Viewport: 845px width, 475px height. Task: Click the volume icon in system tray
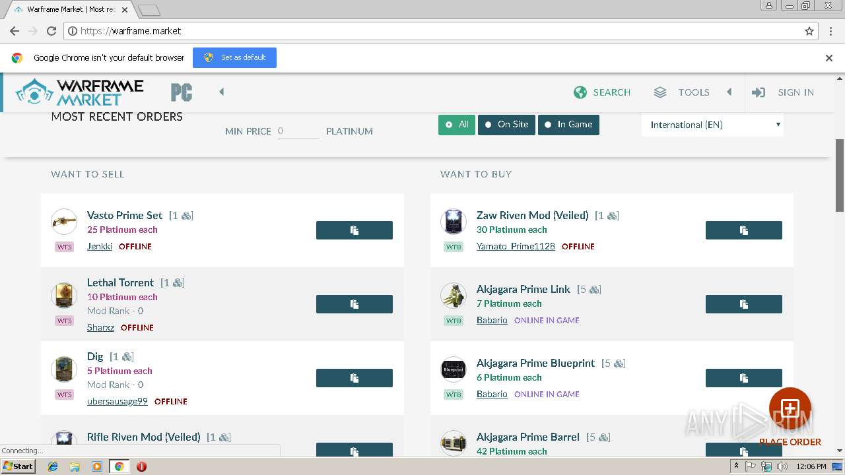(782, 466)
